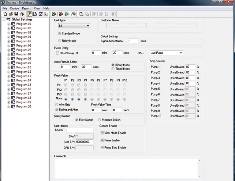Select the After Only flush option
Screen dimensions: 235x181
[57, 104]
